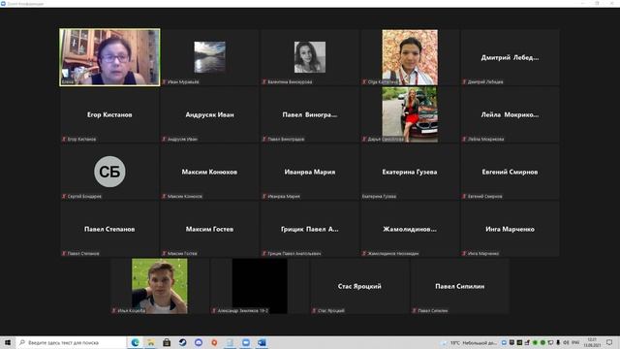The width and height of the screenshot is (620, 349).
Task: Switch to Zoom in the taskbar
Action: point(245,342)
